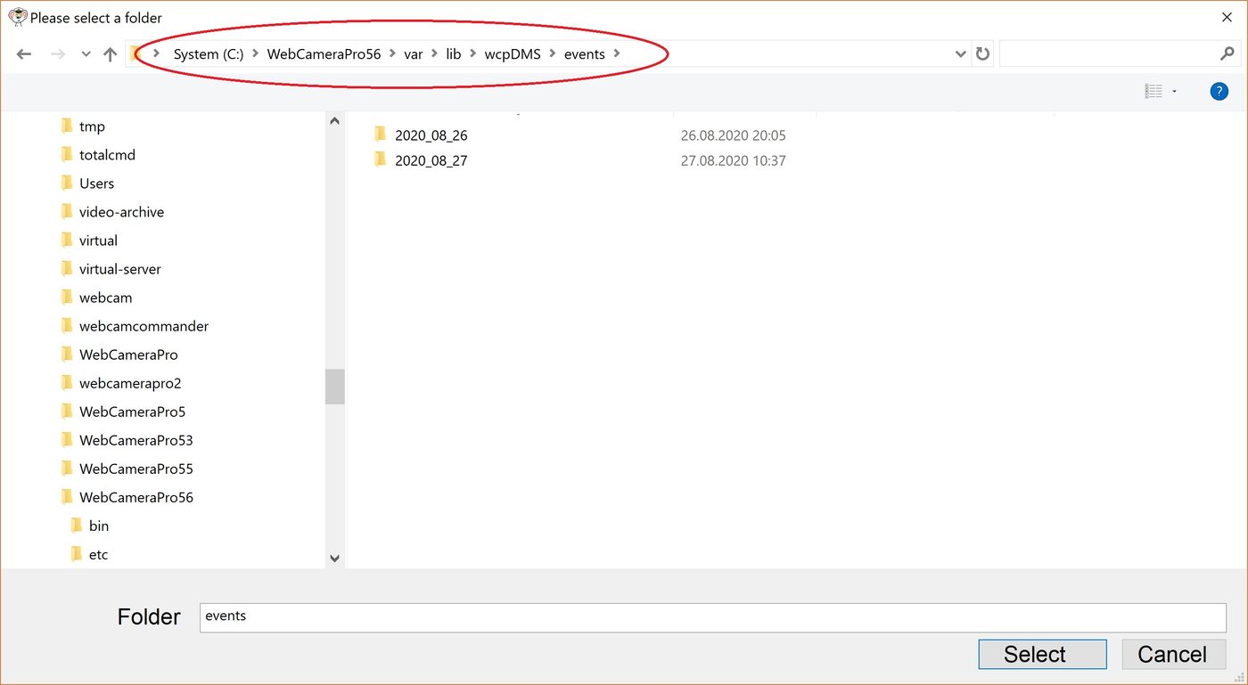Select System (C:) in breadcrumb path
Screen dimensions: 1248x685
tap(209, 54)
